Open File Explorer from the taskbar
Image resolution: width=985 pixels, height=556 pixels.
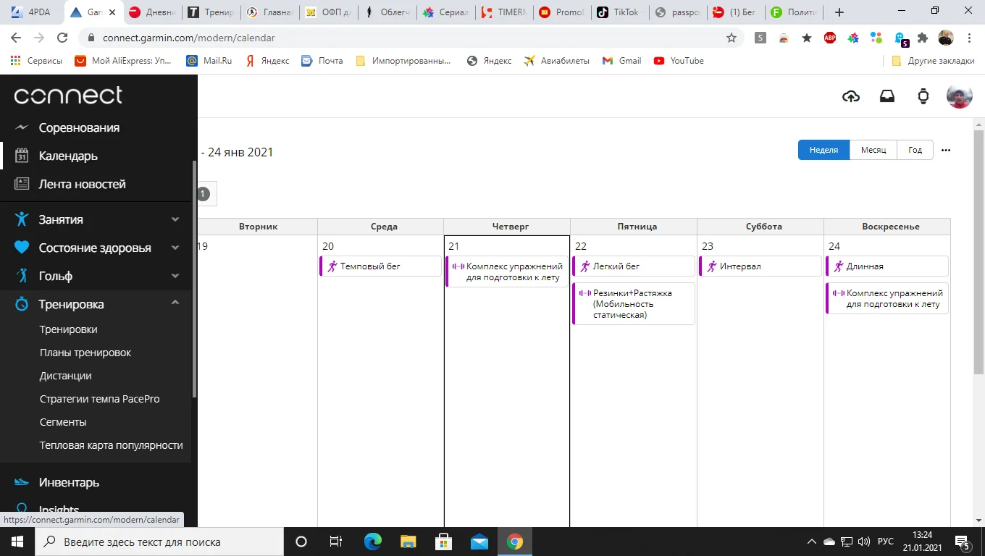click(x=408, y=542)
